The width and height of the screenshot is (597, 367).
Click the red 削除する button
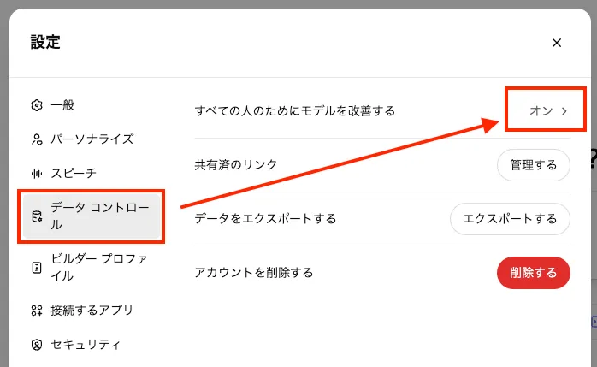point(534,273)
